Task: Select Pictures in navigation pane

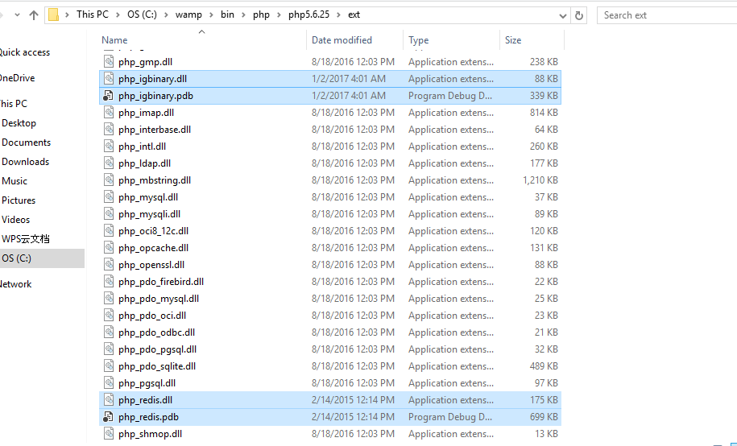Action: click(x=19, y=200)
